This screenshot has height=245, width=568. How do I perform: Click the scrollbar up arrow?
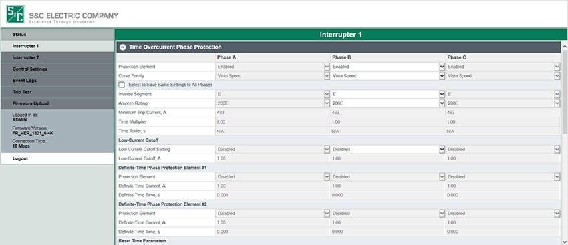[564, 47]
